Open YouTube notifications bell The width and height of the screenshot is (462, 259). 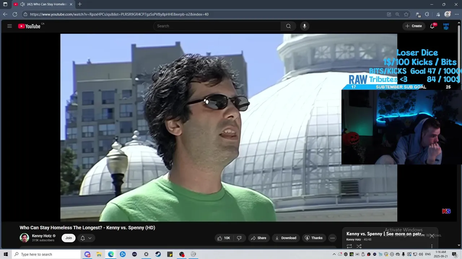coord(432,26)
